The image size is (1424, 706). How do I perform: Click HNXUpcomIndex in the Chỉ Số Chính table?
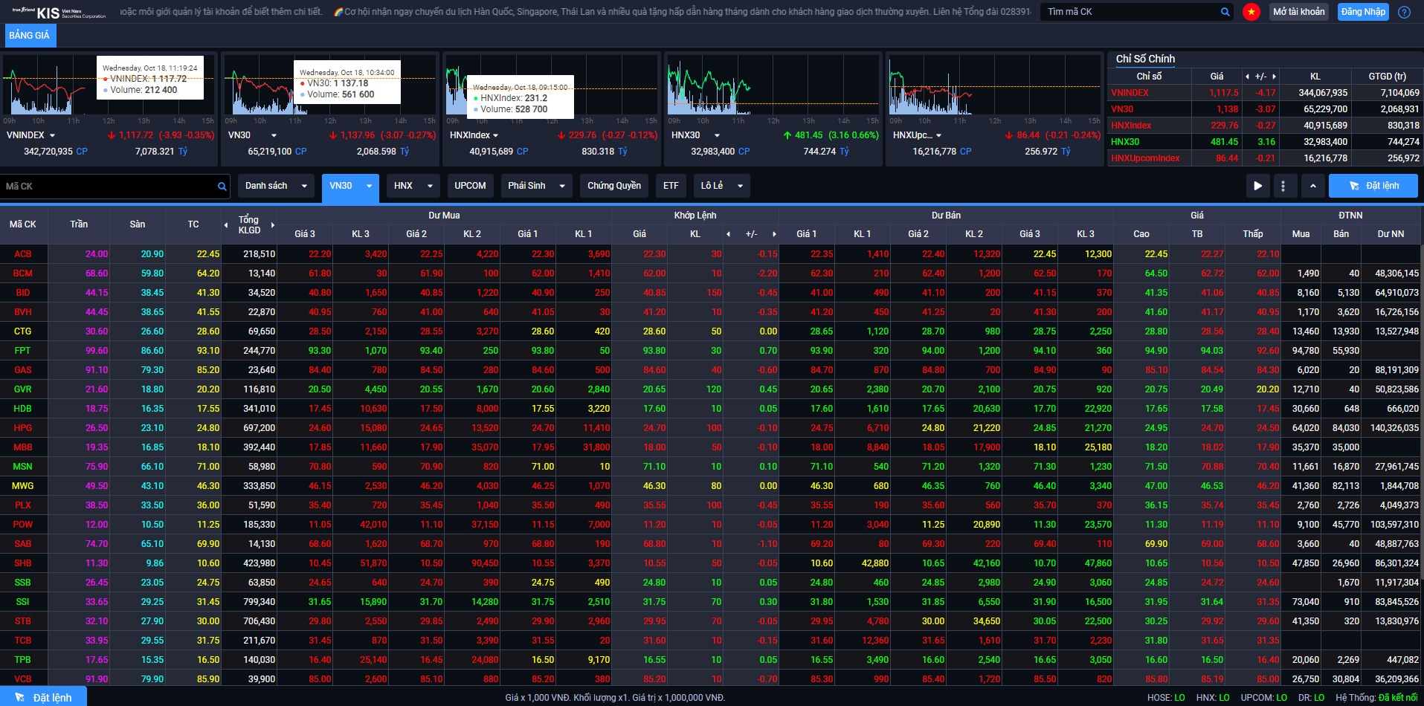click(1145, 158)
